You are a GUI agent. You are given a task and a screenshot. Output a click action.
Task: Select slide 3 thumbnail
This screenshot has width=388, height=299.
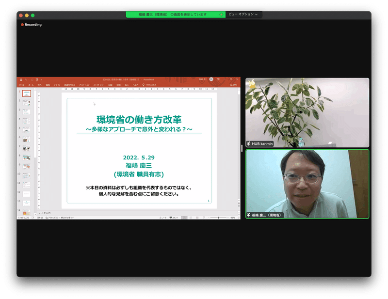tap(27, 111)
